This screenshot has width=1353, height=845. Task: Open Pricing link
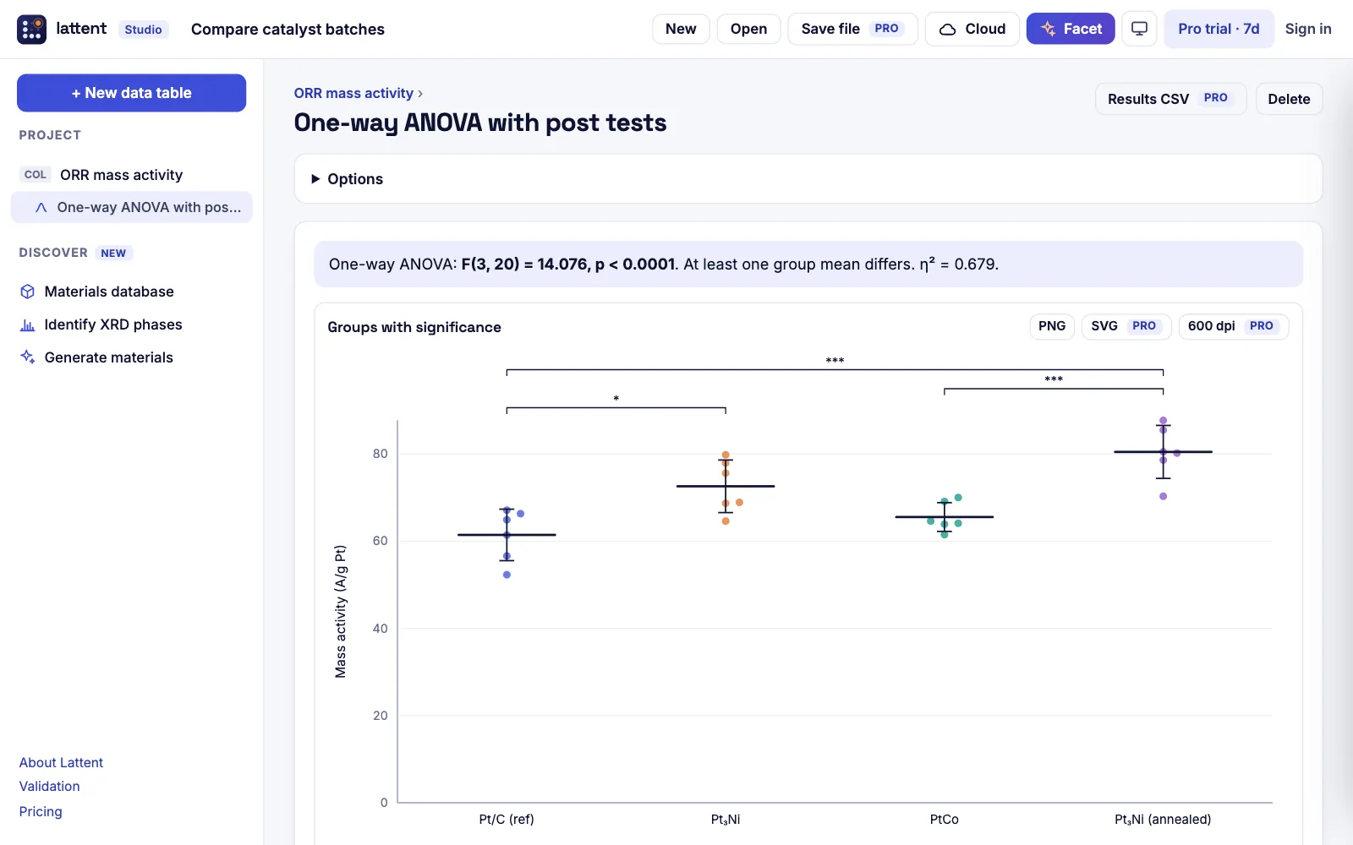[41, 811]
